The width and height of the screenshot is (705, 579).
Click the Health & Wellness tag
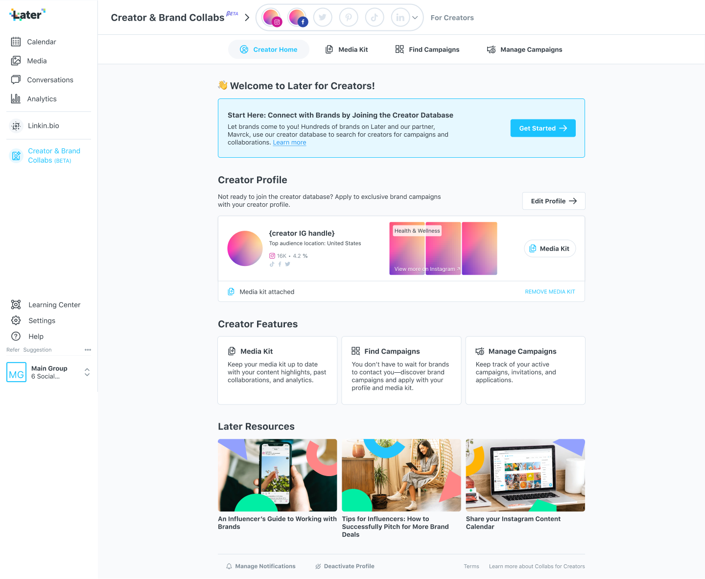417,231
